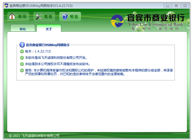Select the 关于 tab

pos(49,29)
